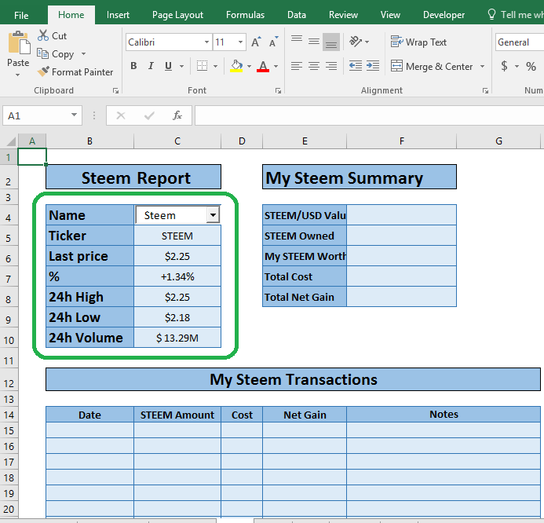The width and height of the screenshot is (544, 523).
Task: Toggle Bold formatting
Action: pyautogui.click(x=133, y=66)
